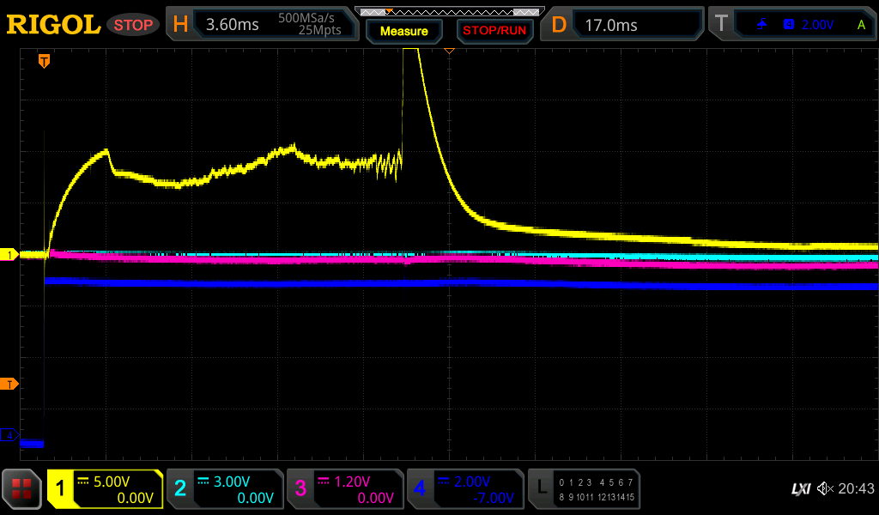Toggle channel 3 with the magenta 1.20V box
The image size is (879, 515).
[x=345, y=489]
